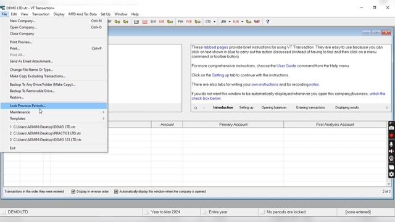Click the search magnifier beside the Introduction tab
This screenshot has height=222, width=395.
coord(196,108)
